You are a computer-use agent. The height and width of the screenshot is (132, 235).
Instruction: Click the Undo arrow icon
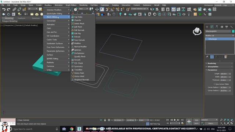click(4, 10)
